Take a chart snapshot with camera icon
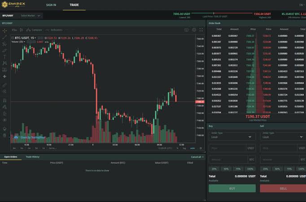 tap(186, 30)
